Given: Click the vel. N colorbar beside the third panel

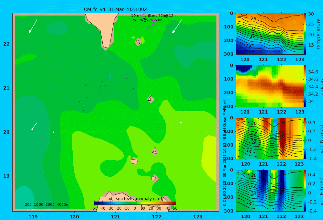Looking at the screenshot, I should point(305,138).
